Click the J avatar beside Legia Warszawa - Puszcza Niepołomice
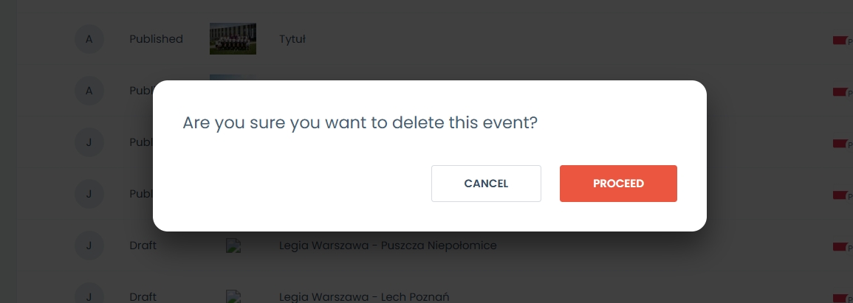Image resolution: width=853 pixels, height=303 pixels. (89, 245)
